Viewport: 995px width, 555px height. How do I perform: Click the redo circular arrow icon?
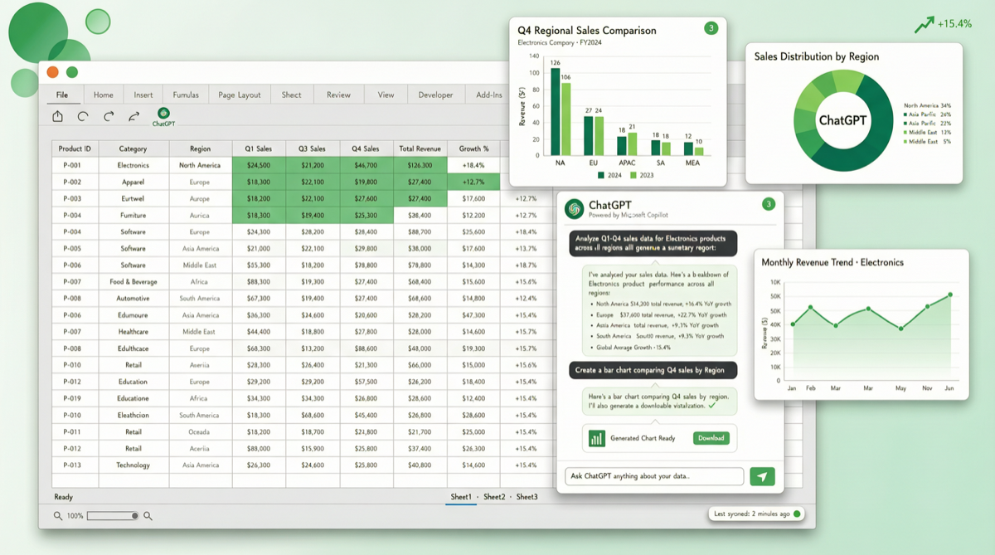(x=109, y=116)
